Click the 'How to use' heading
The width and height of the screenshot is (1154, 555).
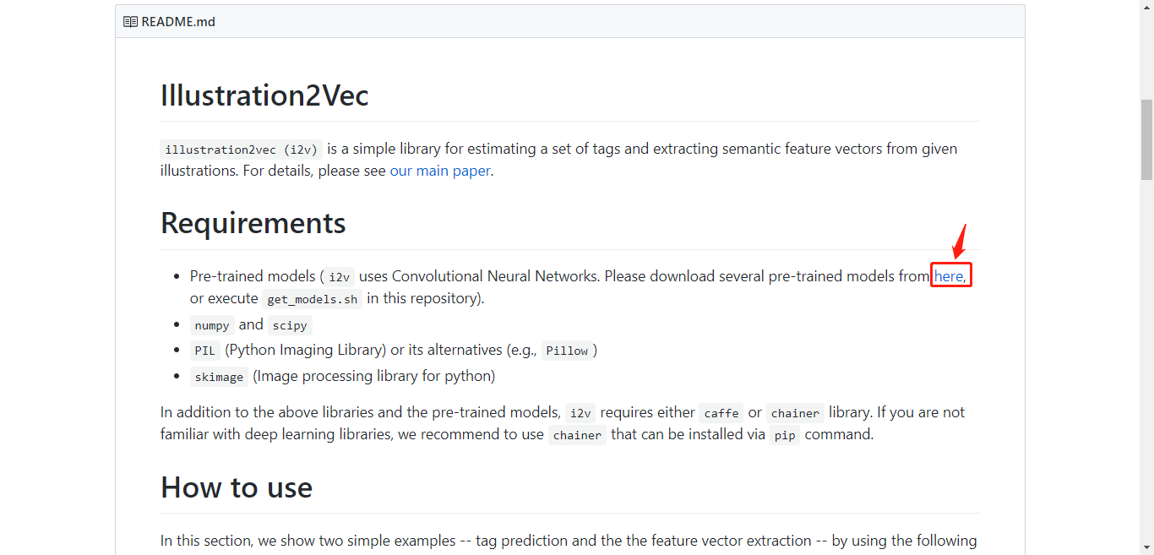pos(237,487)
